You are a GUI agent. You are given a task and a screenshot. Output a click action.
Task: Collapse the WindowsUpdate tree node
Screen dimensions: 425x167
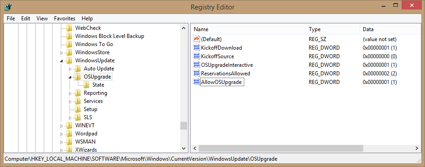point(62,61)
